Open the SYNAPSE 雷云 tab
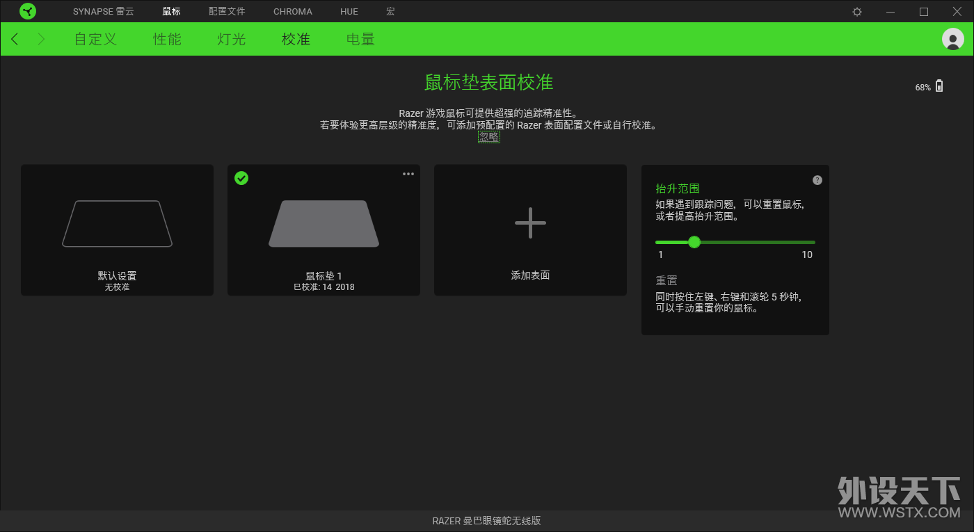 click(x=104, y=12)
